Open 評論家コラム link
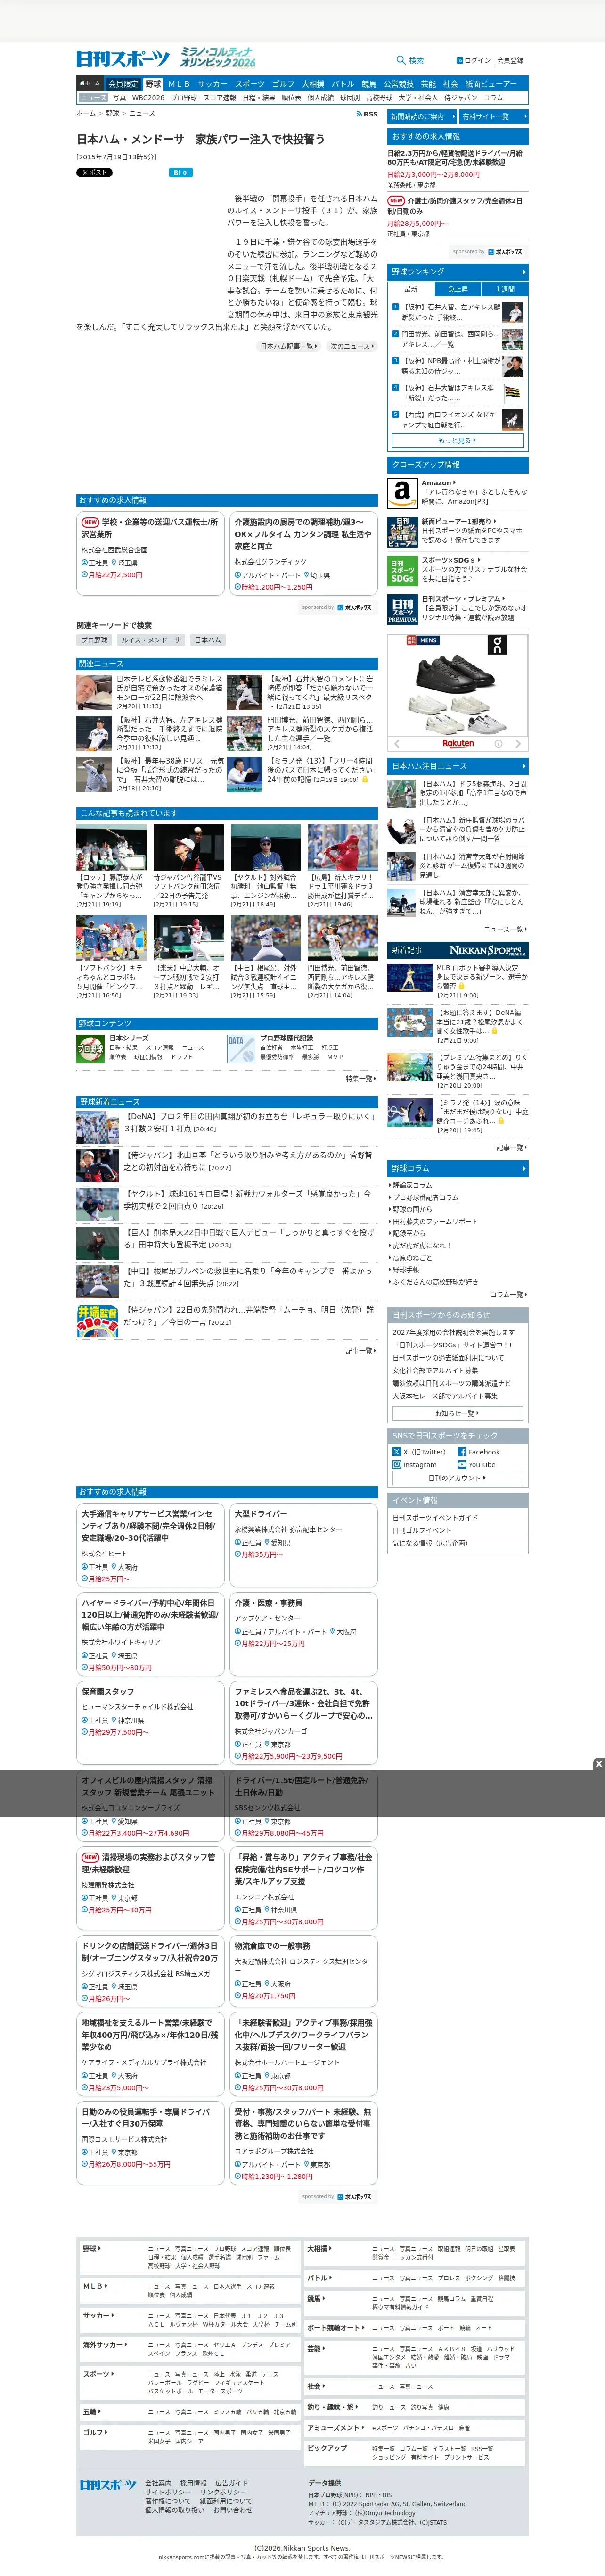This screenshot has height=2576, width=605. coord(412,1185)
